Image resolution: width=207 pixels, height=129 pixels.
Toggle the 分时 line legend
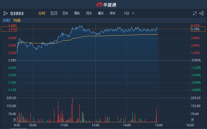[x=6, y=20]
